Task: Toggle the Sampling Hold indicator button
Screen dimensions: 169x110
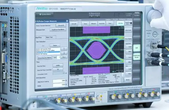Action: [128, 23]
